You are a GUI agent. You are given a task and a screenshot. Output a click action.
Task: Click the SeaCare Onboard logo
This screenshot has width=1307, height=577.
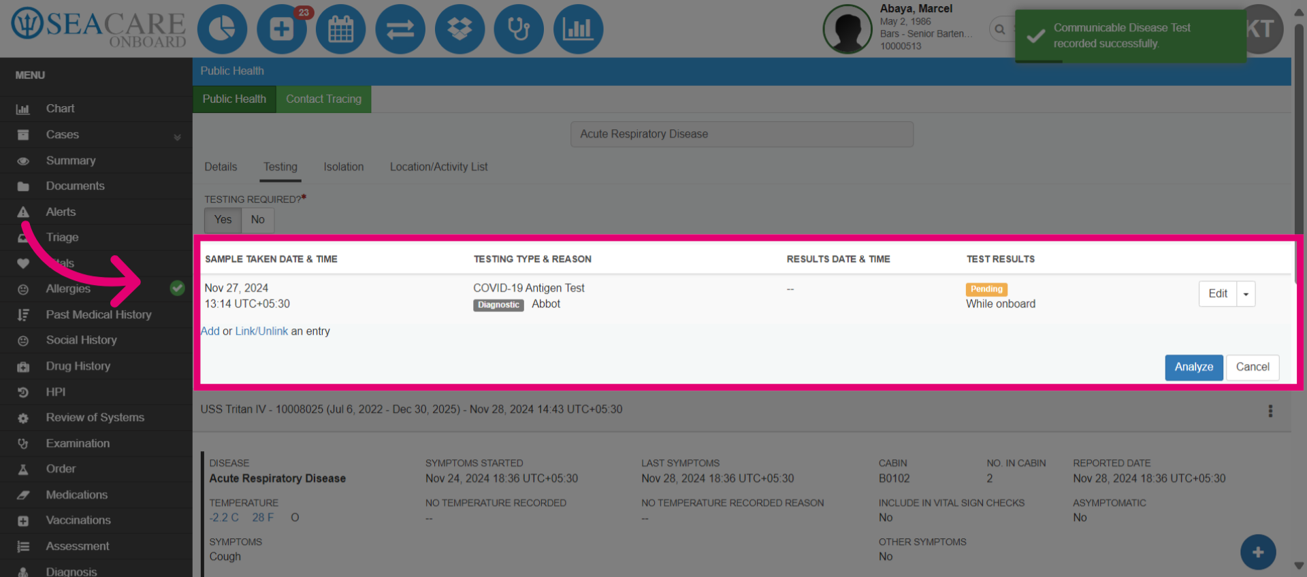click(99, 29)
